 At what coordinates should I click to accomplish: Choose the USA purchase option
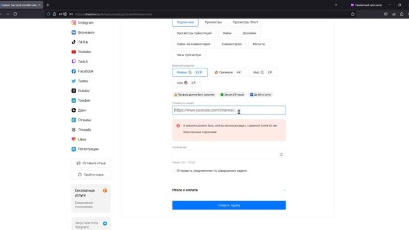pyautogui.click(x=186, y=83)
